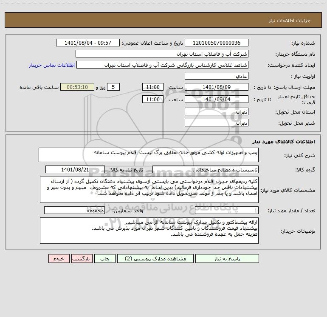The image size is (327, 317).
Task: Click the goods specification text area
Action: [x=149, y=190]
